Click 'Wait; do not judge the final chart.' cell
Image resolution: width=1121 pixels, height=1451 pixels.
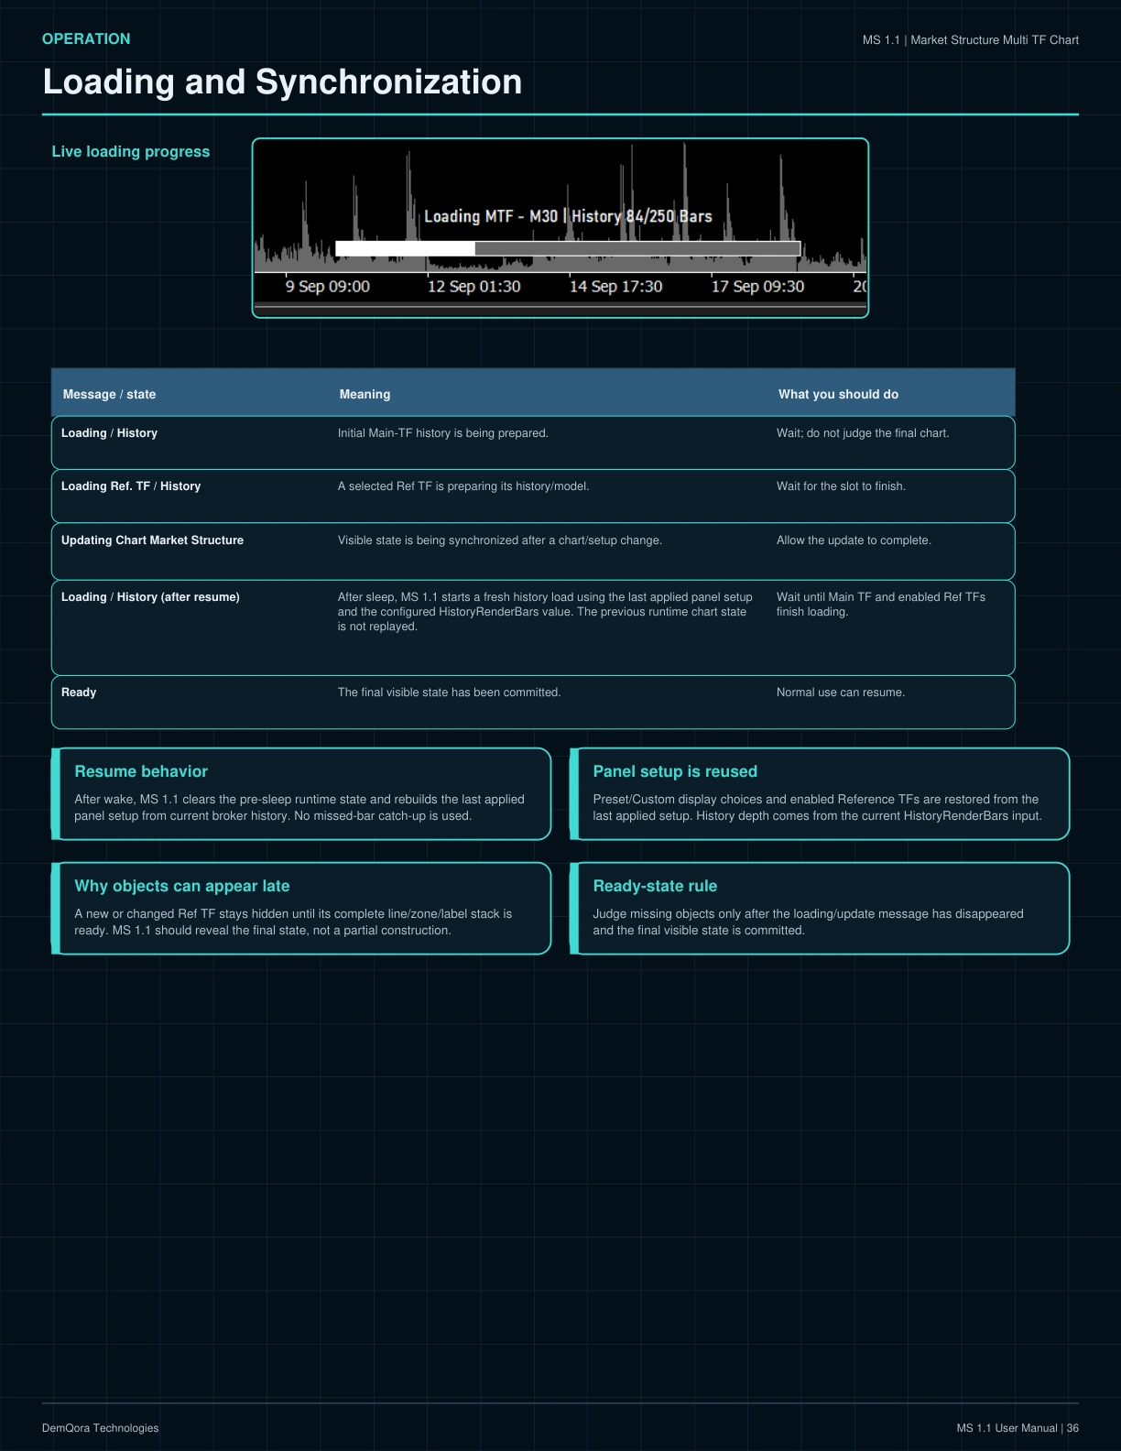tap(863, 433)
